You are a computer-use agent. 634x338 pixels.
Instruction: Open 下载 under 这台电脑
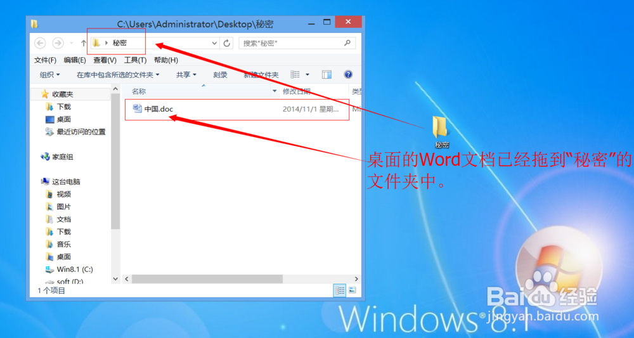point(64,232)
